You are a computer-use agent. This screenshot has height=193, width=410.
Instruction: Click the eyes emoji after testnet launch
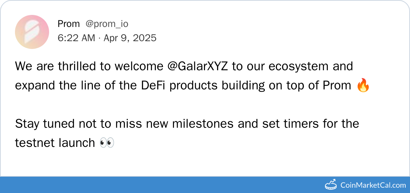[x=106, y=143]
